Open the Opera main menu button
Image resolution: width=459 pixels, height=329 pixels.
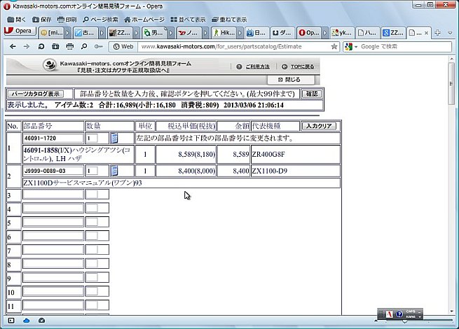click(20, 31)
